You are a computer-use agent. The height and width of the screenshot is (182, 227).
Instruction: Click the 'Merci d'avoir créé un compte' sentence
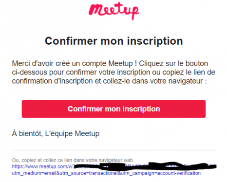coord(72,64)
